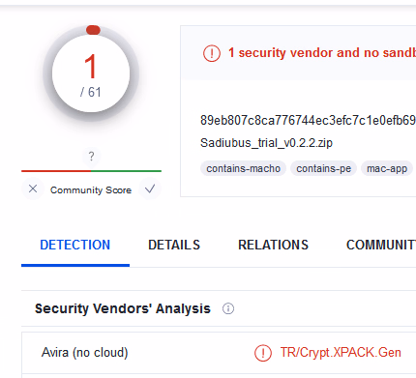Switch to the DETAILS tab
Image resolution: width=416 pixels, height=378 pixels.
pos(174,246)
